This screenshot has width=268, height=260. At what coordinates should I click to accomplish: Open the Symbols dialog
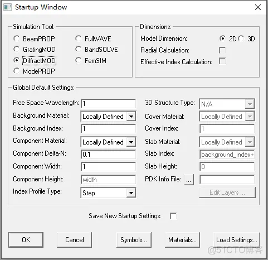pos(134,240)
